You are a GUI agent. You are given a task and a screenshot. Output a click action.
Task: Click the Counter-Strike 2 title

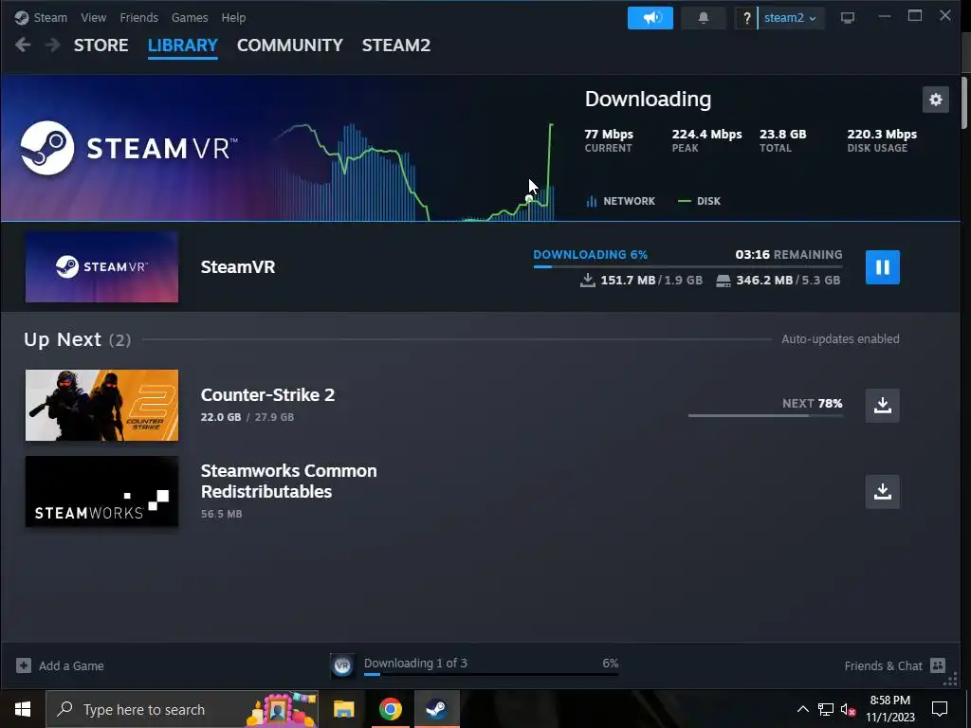click(x=267, y=395)
